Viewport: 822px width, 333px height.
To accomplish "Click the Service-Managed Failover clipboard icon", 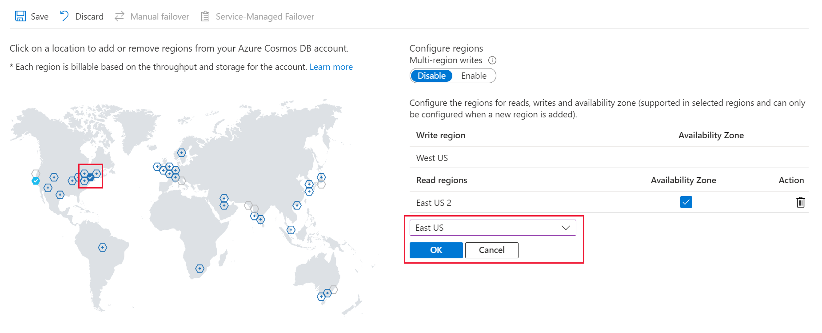I will [205, 16].
